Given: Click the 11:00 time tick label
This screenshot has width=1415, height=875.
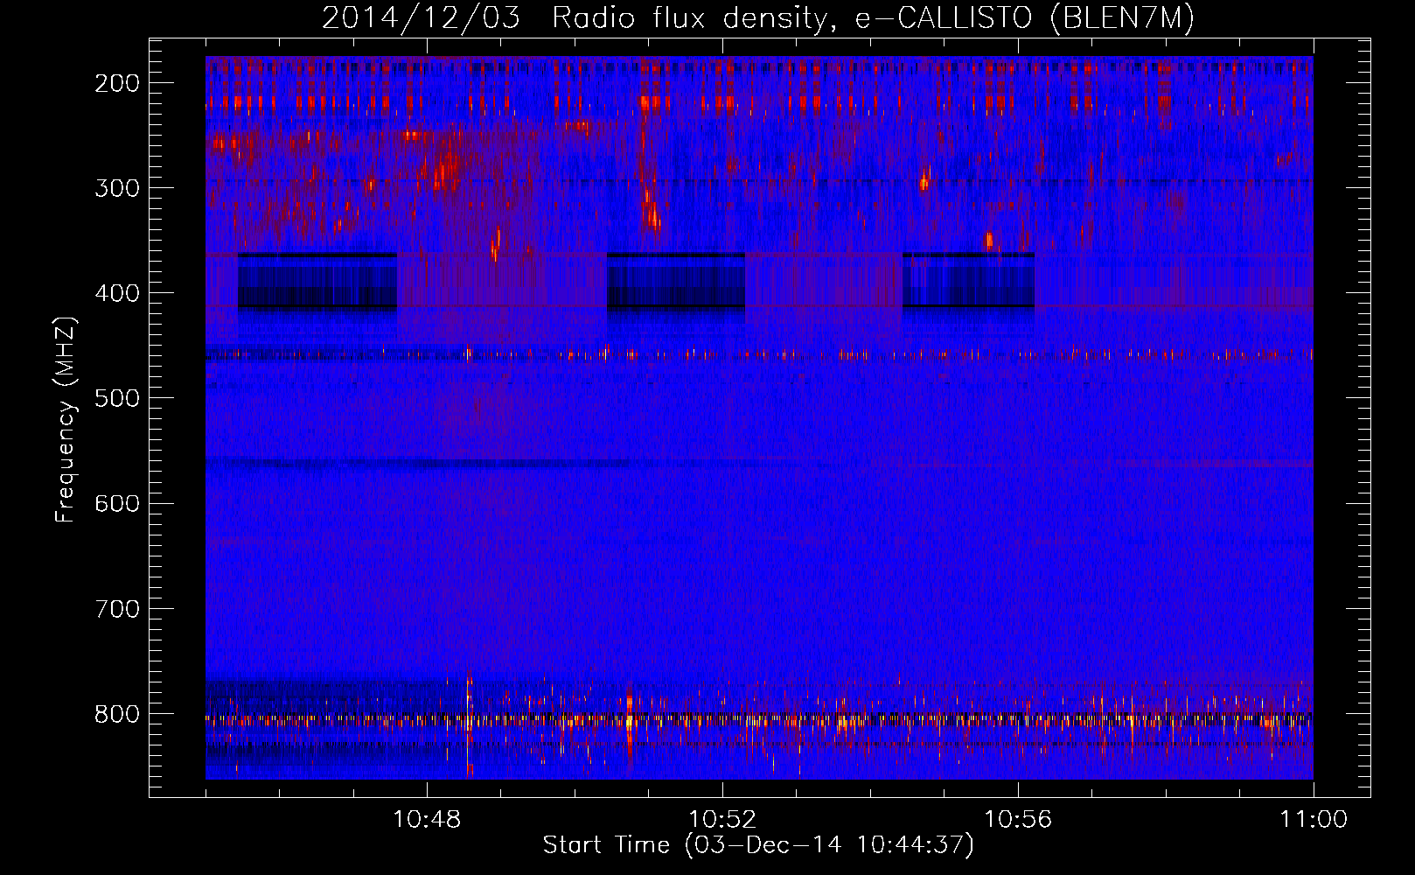Looking at the screenshot, I should pyautogui.click(x=1314, y=820).
